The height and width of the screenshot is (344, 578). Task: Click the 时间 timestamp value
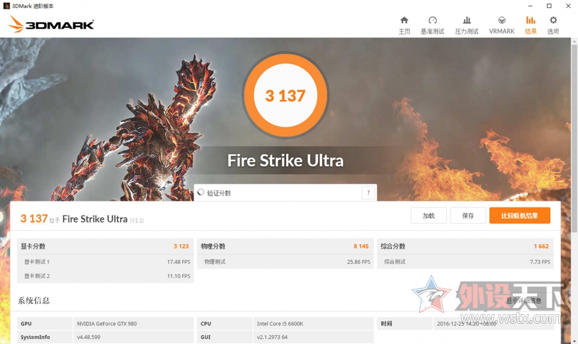click(x=467, y=324)
